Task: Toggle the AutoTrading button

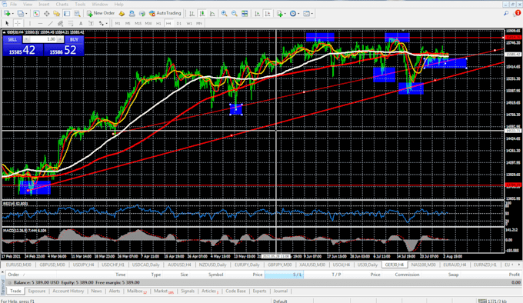Action: [165, 13]
